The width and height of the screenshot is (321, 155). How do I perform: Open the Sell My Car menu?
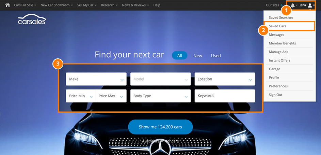pos(87,5)
